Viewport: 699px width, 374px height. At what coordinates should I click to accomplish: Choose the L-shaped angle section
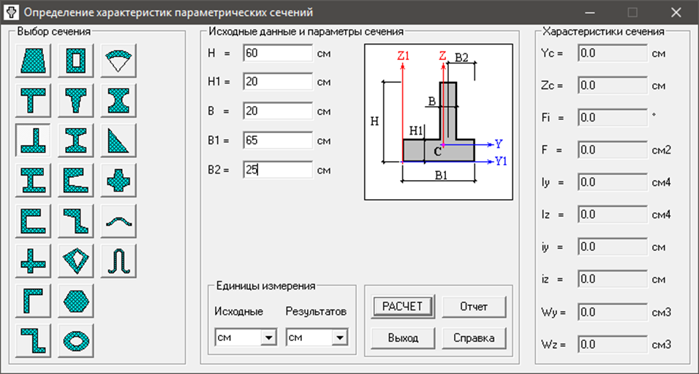coord(33,301)
